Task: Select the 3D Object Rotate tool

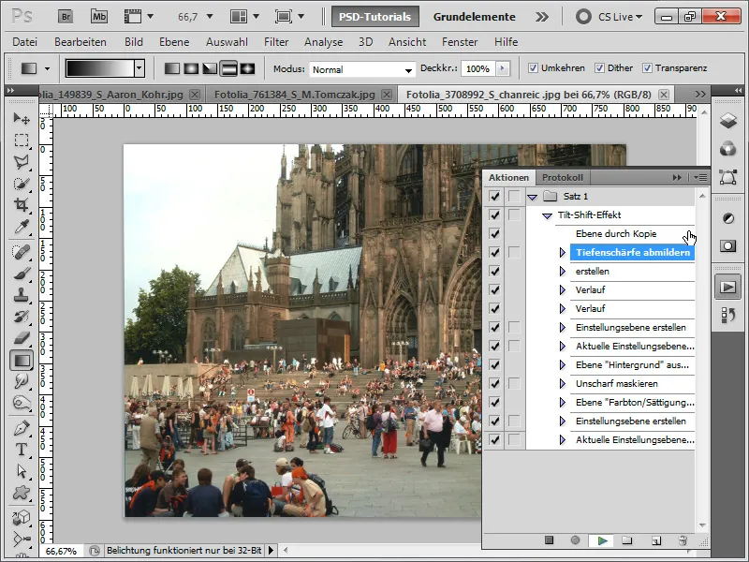Action: [x=21, y=518]
